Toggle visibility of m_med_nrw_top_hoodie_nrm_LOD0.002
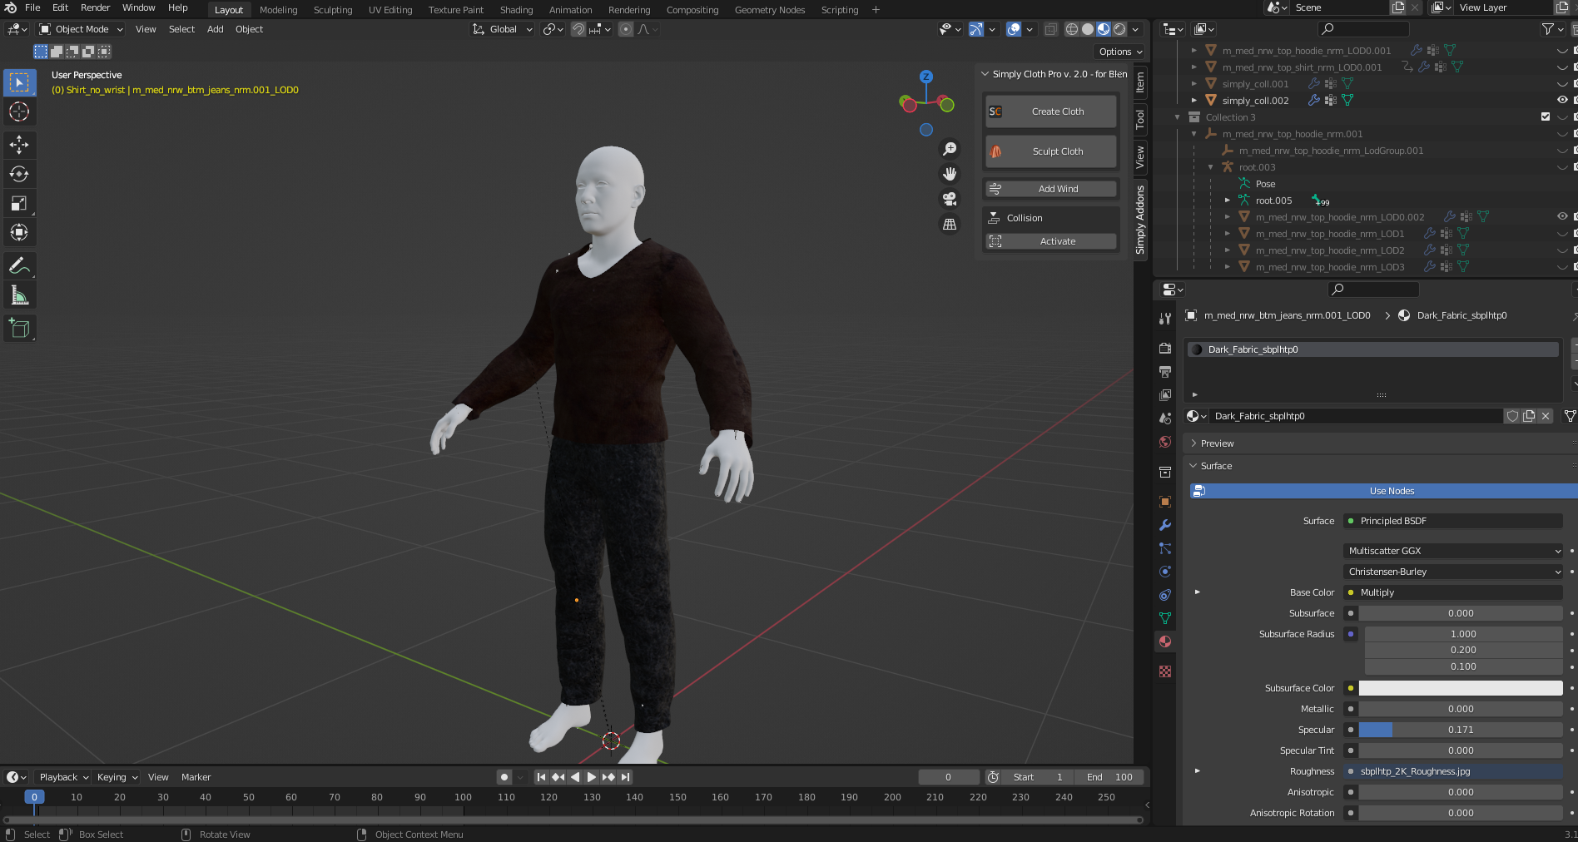This screenshot has height=842, width=1578. pos(1562,217)
